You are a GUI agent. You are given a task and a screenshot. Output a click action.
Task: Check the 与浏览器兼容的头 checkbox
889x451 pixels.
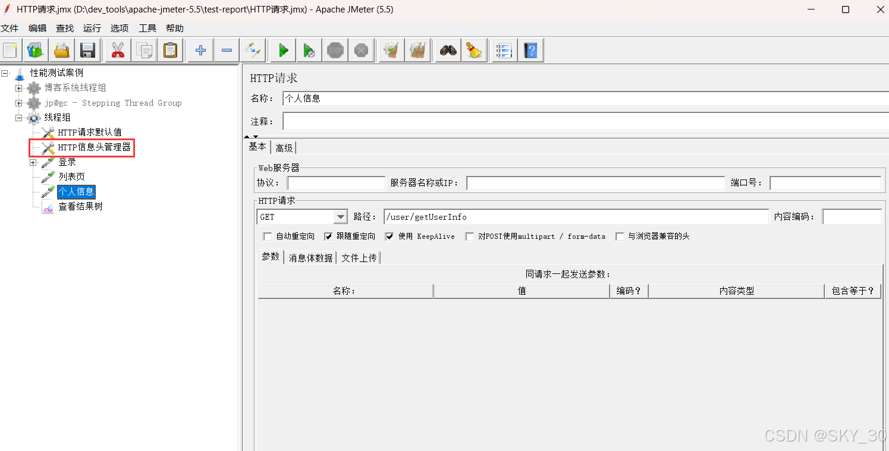pos(620,236)
